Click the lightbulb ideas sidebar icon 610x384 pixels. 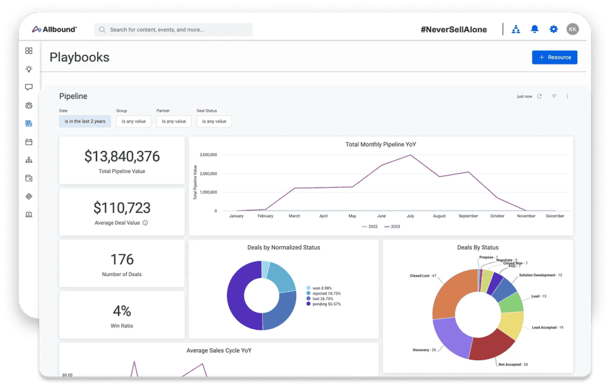click(29, 69)
